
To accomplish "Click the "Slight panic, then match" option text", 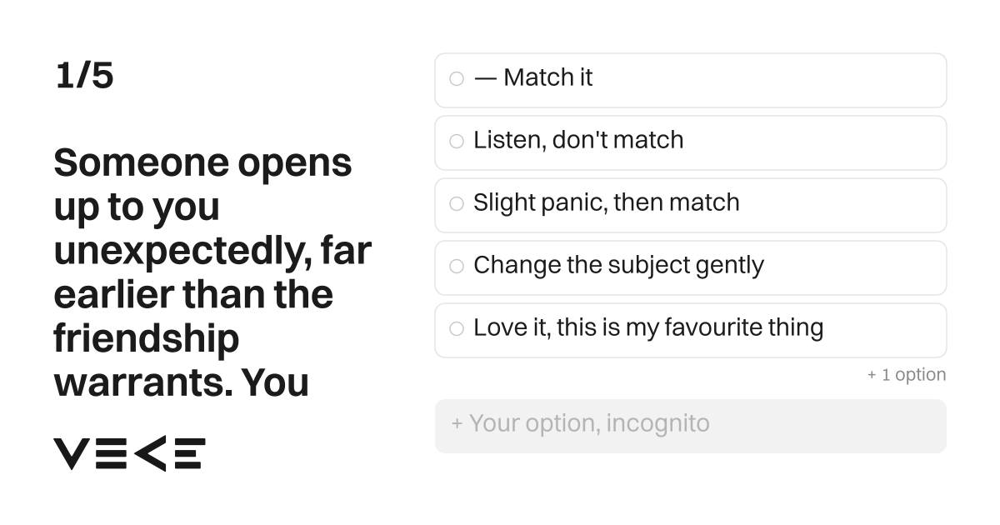I will pos(607,202).
